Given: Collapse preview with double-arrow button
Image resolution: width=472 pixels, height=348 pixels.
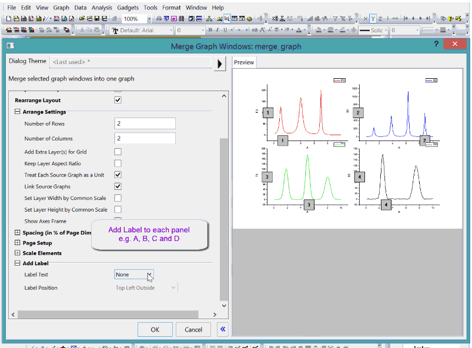Looking at the screenshot, I should coord(223,329).
